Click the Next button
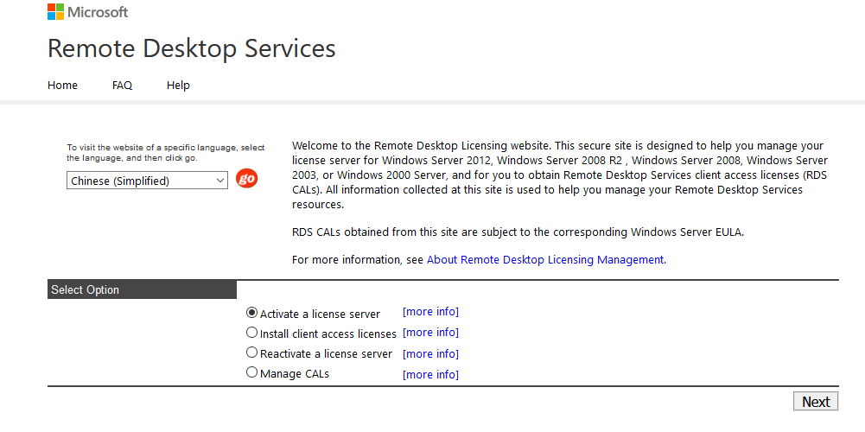865x432 pixels. pos(816,402)
